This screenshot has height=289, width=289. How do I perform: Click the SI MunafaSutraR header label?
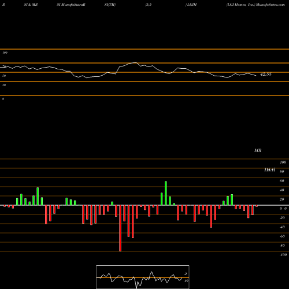[71, 5]
